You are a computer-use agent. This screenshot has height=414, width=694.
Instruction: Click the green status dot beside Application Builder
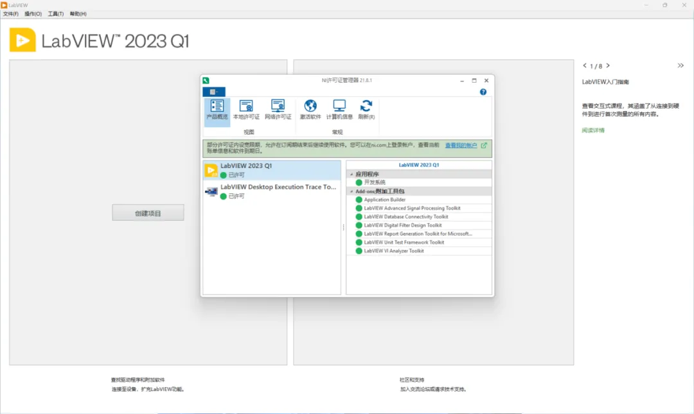click(x=359, y=200)
